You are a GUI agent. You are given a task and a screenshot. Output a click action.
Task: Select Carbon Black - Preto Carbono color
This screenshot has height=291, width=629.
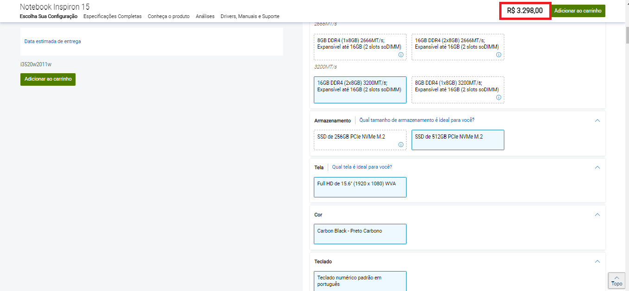[360, 234]
